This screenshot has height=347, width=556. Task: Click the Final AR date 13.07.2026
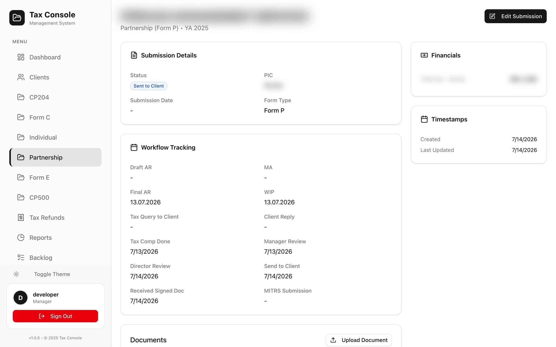pyautogui.click(x=145, y=202)
